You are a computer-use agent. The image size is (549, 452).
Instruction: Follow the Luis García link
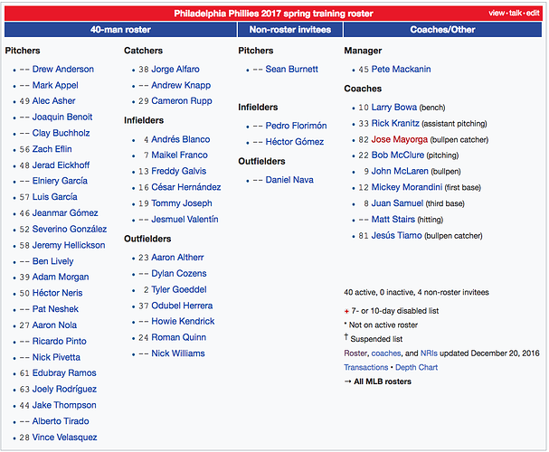click(54, 197)
